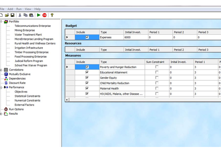
Task: Enable Sum Constraint for Poverty and Hunger Reduction
Action: pyautogui.click(x=157, y=67)
